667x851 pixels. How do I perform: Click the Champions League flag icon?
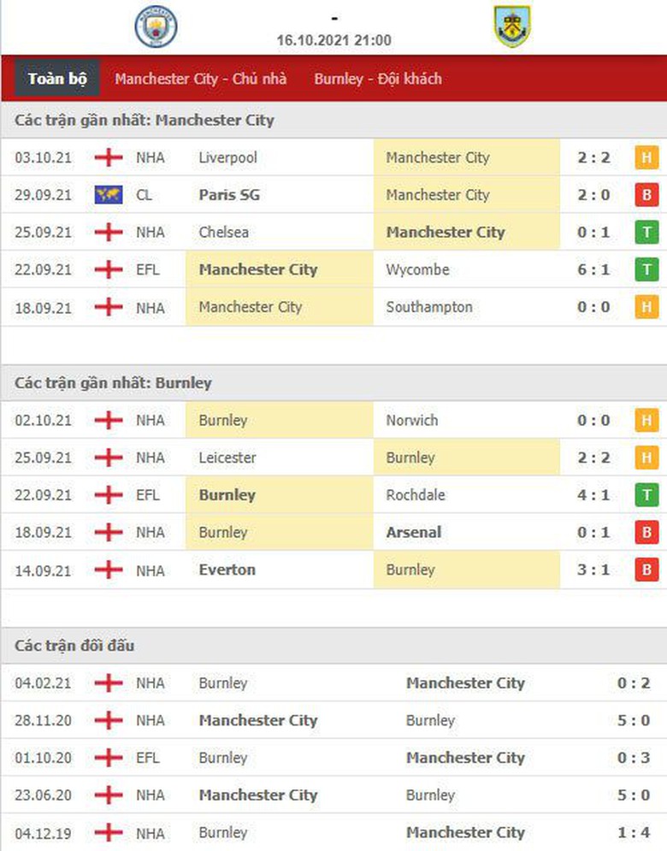coord(109,195)
